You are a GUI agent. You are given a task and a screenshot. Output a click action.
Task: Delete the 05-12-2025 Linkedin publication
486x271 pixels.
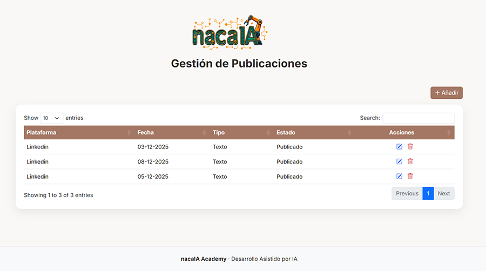(x=410, y=176)
